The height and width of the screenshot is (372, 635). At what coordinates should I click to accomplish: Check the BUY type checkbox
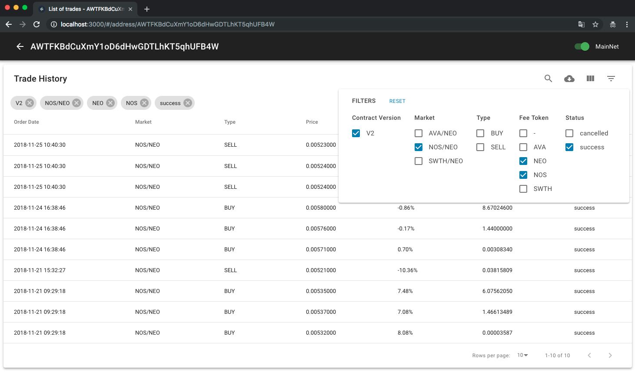480,133
